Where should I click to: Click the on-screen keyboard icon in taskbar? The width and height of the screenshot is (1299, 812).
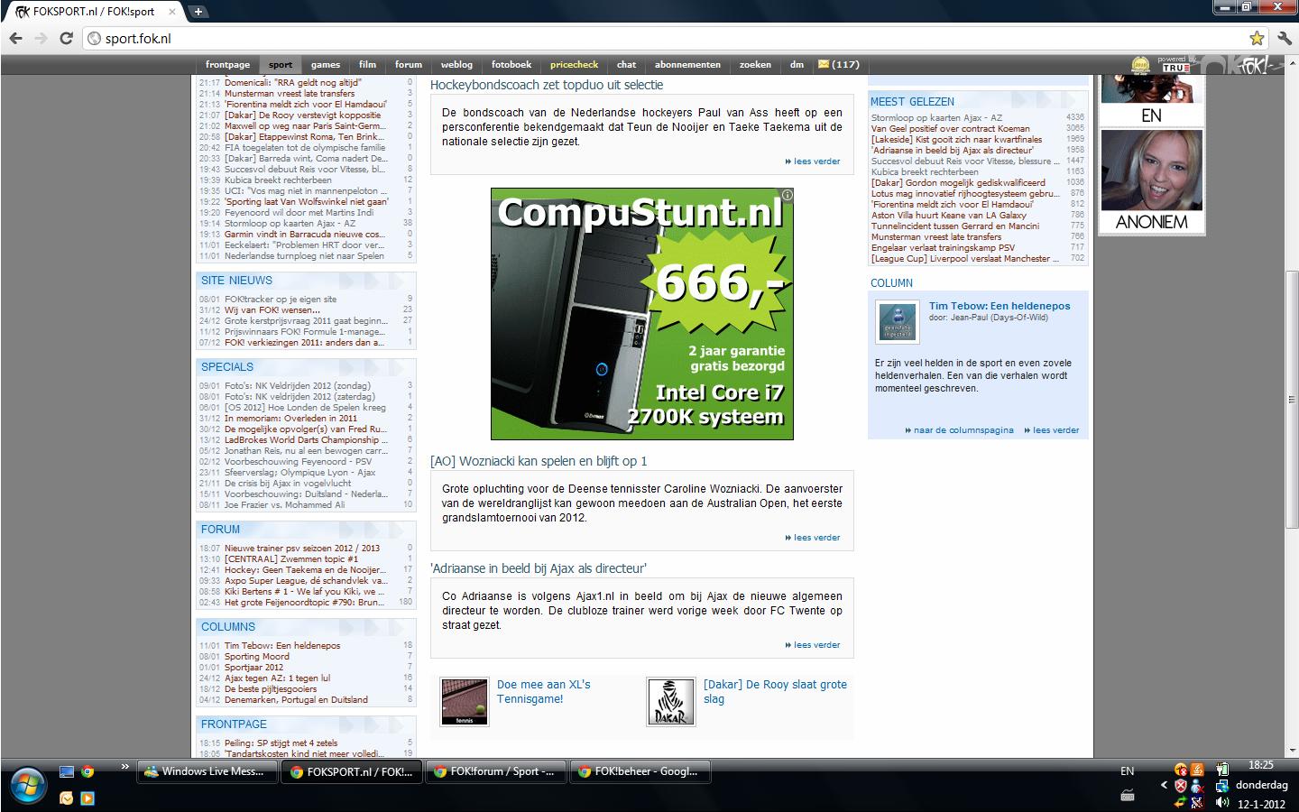tap(1128, 795)
